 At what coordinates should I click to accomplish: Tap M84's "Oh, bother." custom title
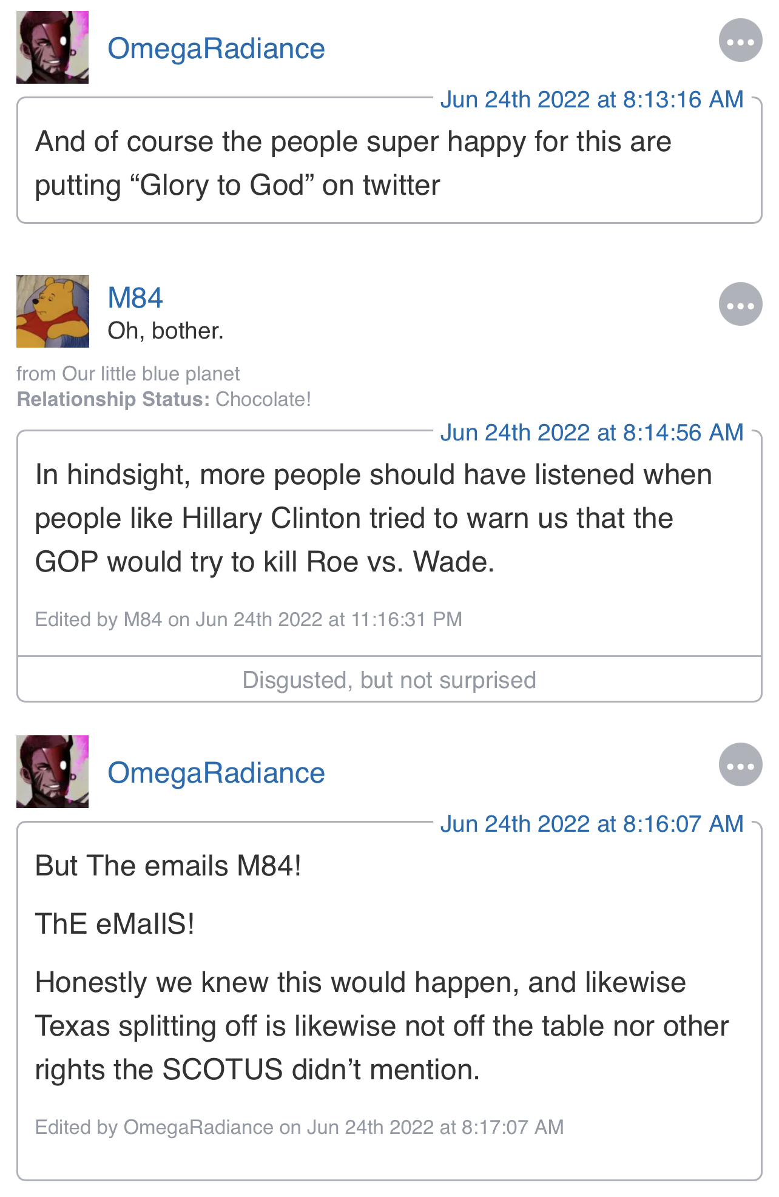(x=166, y=331)
